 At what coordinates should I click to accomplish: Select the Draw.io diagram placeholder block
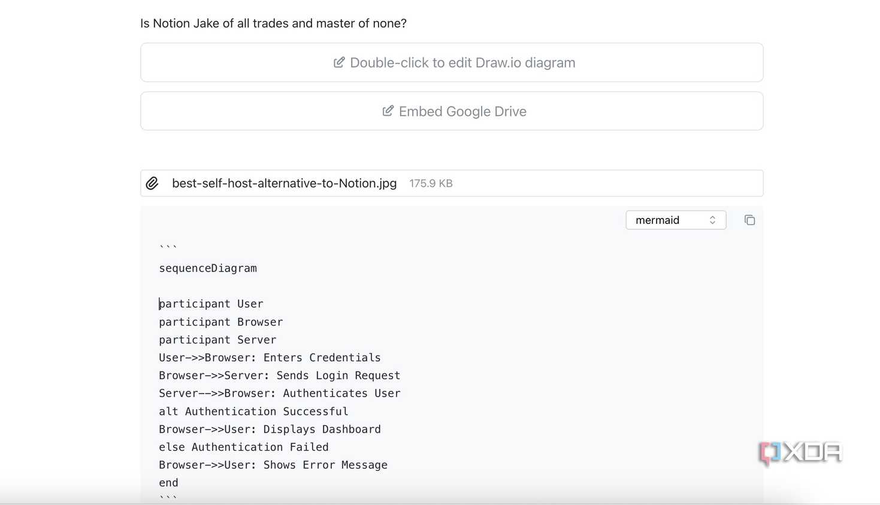coord(452,62)
